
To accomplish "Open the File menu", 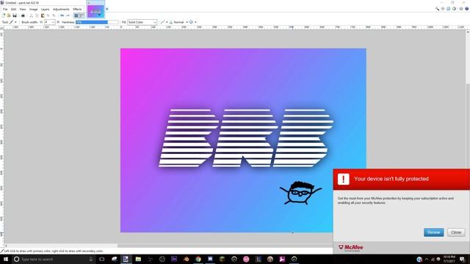I will point(5,10).
